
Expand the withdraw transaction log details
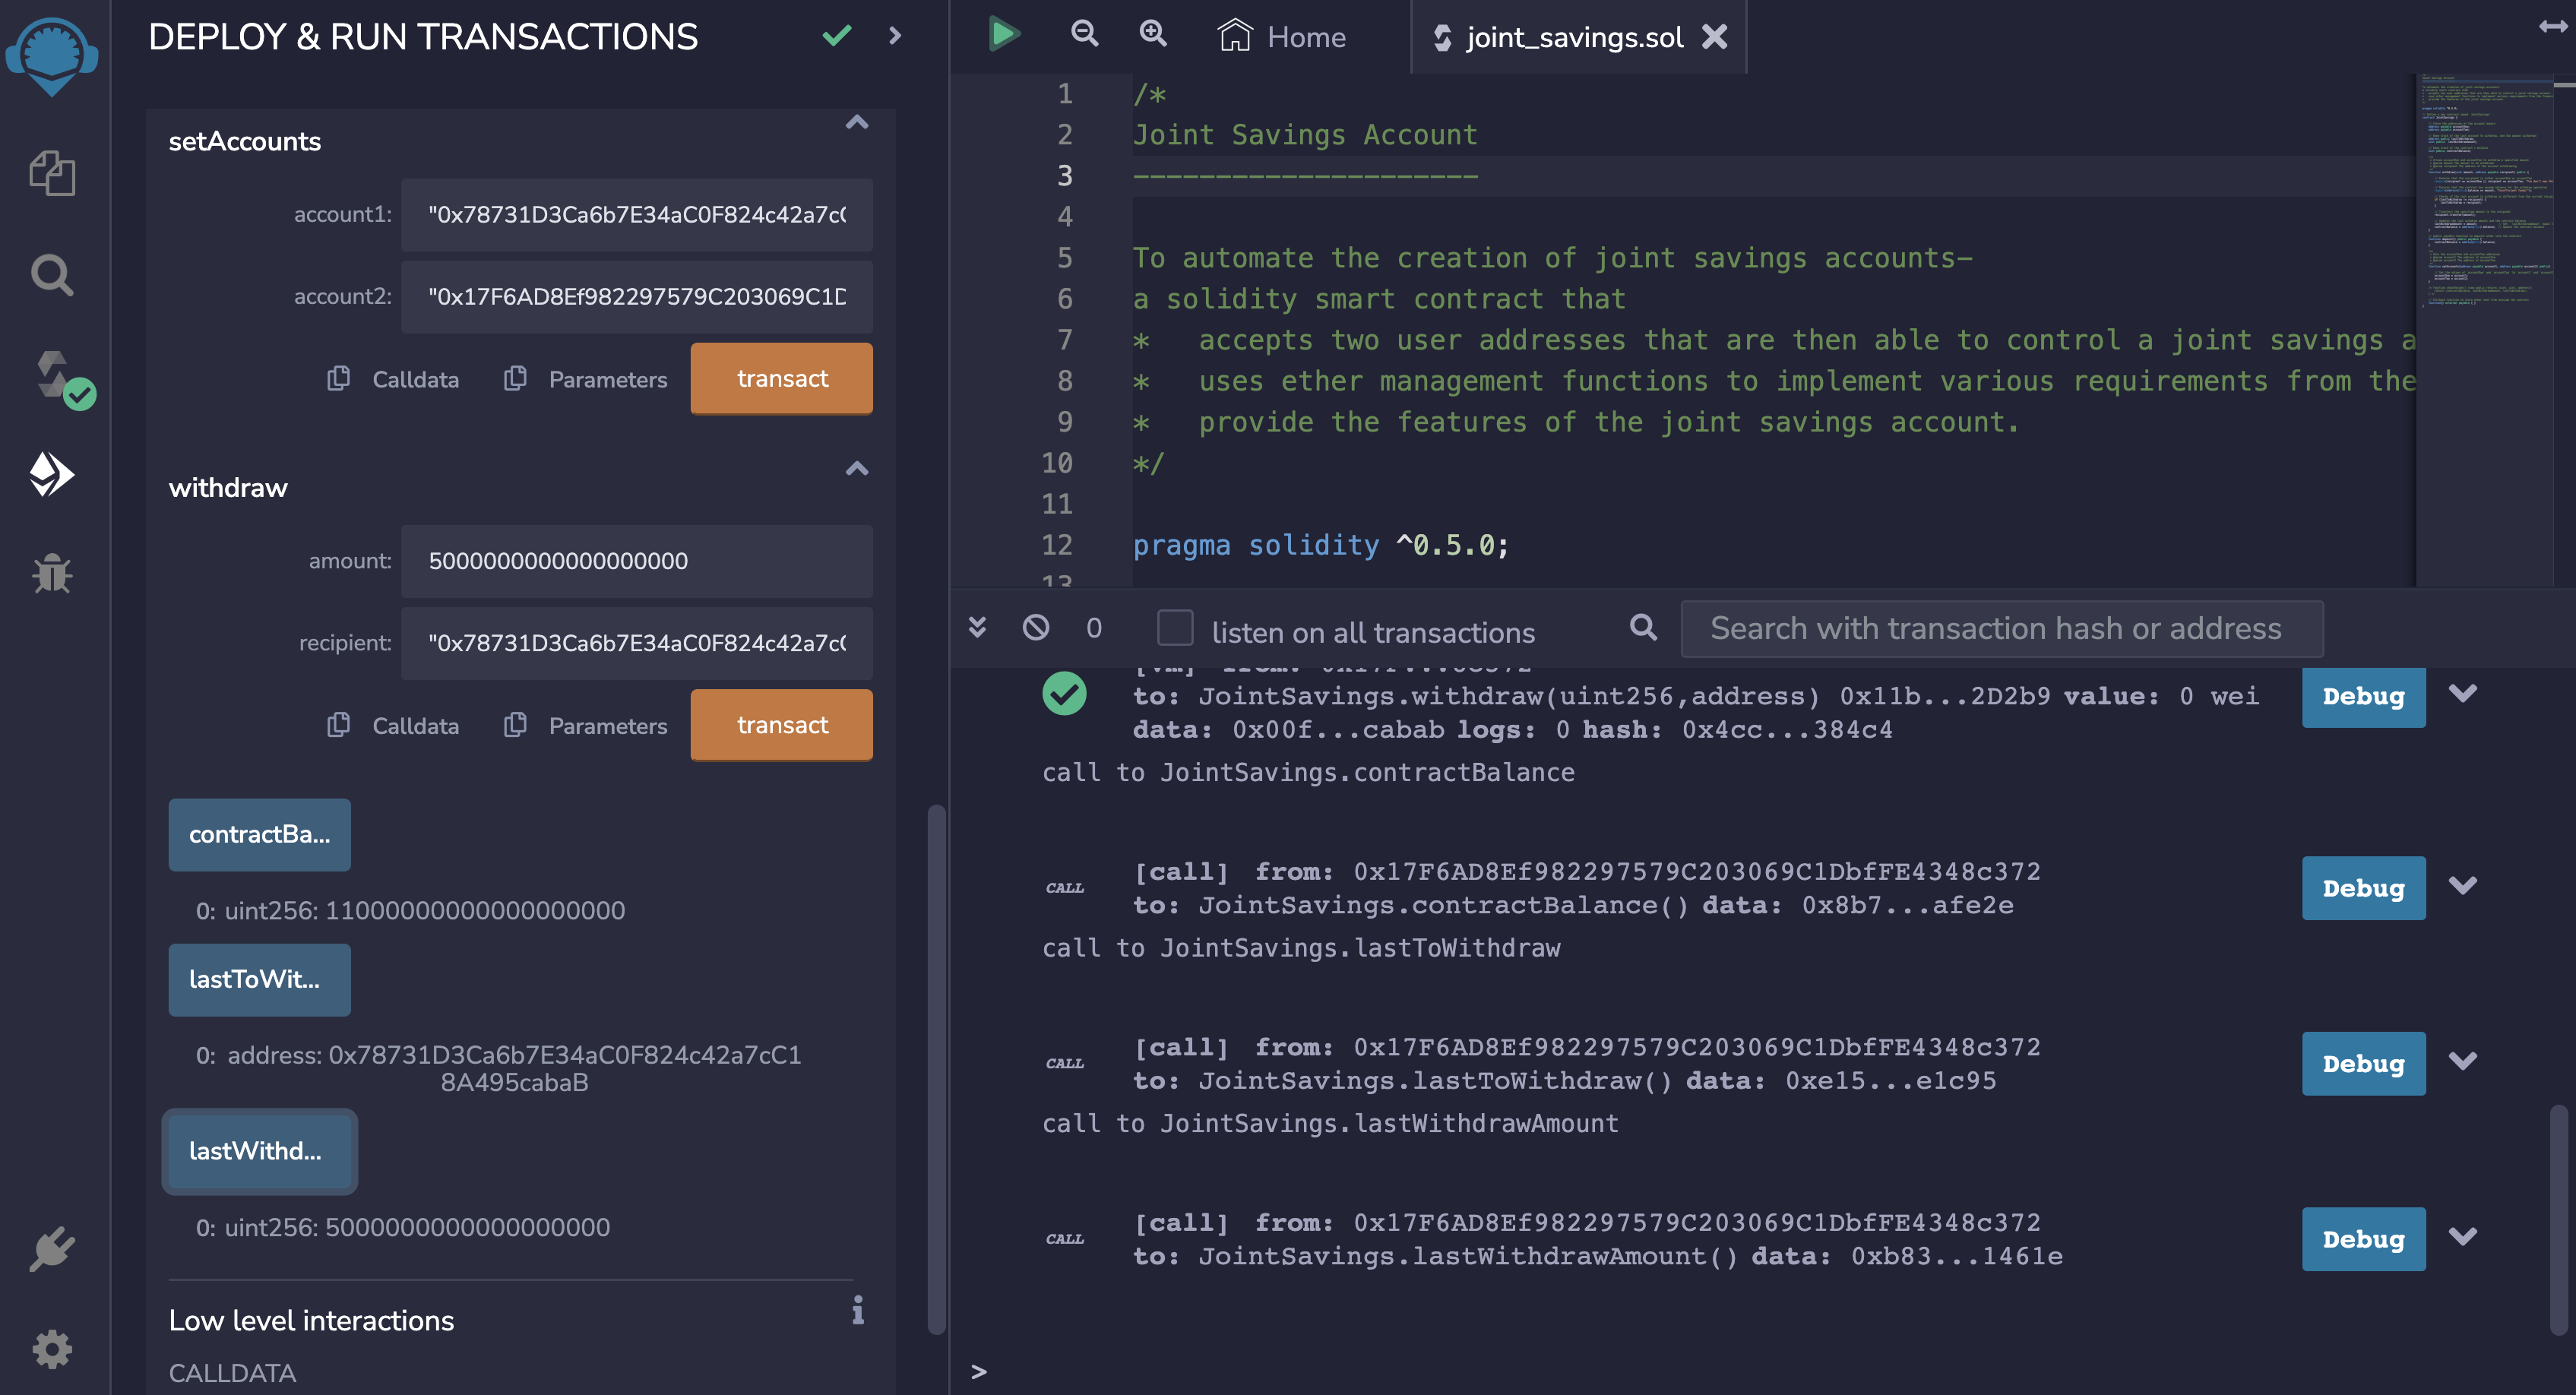point(2463,693)
